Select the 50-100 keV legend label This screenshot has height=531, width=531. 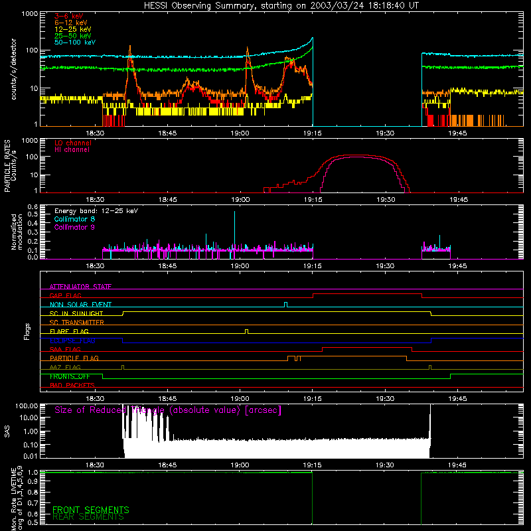click(75, 42)
